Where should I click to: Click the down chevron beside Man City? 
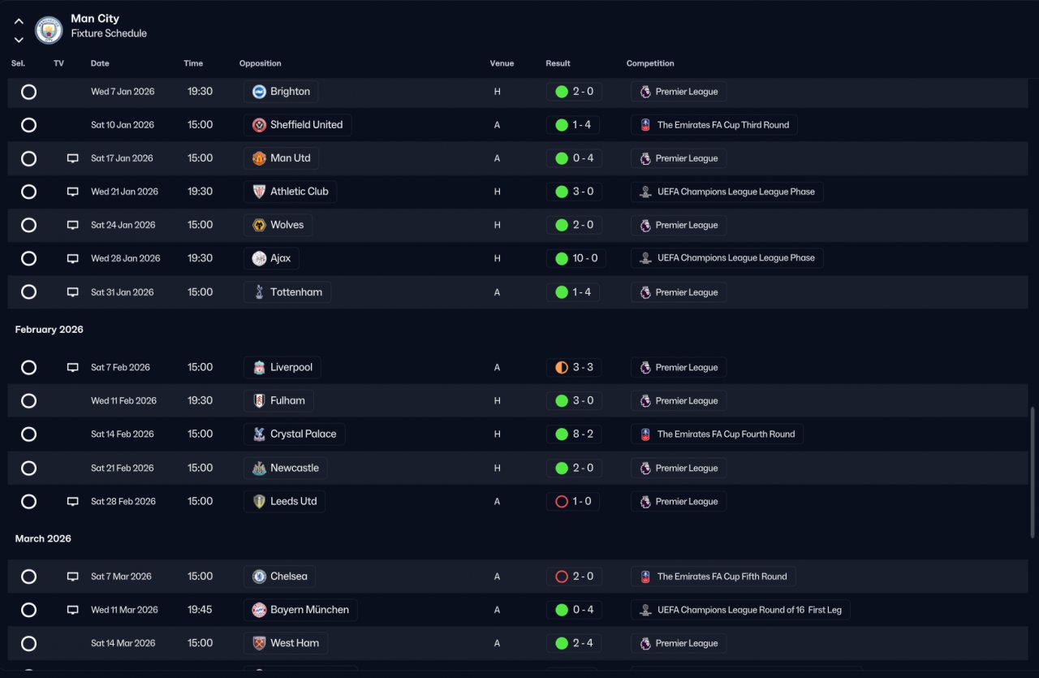19,40
